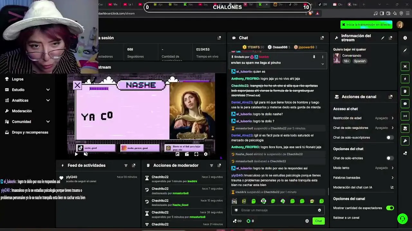Open pinned message options menu
The height and width of the screenshot is (231, 412).
(323, 57)
